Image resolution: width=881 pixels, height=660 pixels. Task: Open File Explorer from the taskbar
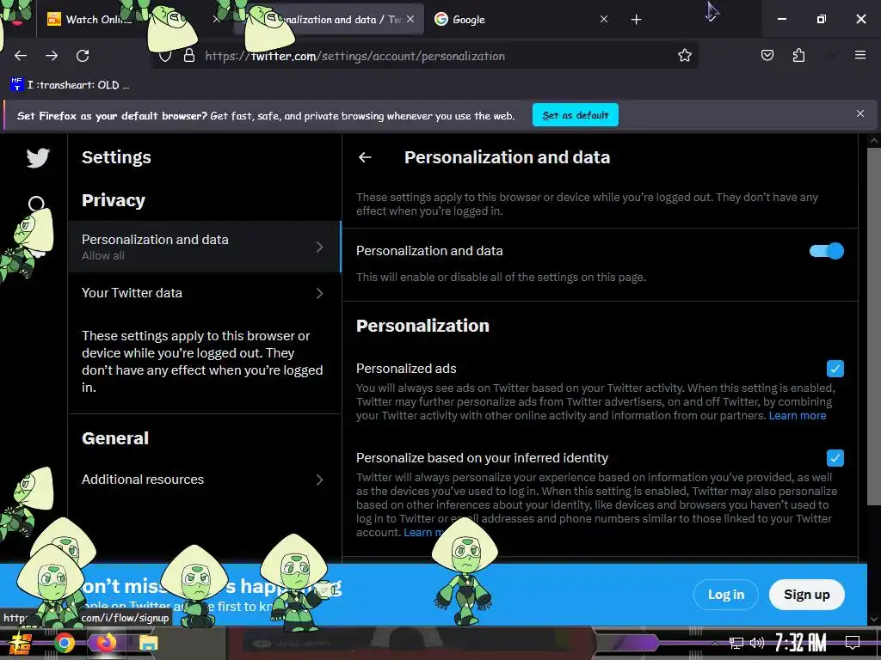[x=148, y=643]
